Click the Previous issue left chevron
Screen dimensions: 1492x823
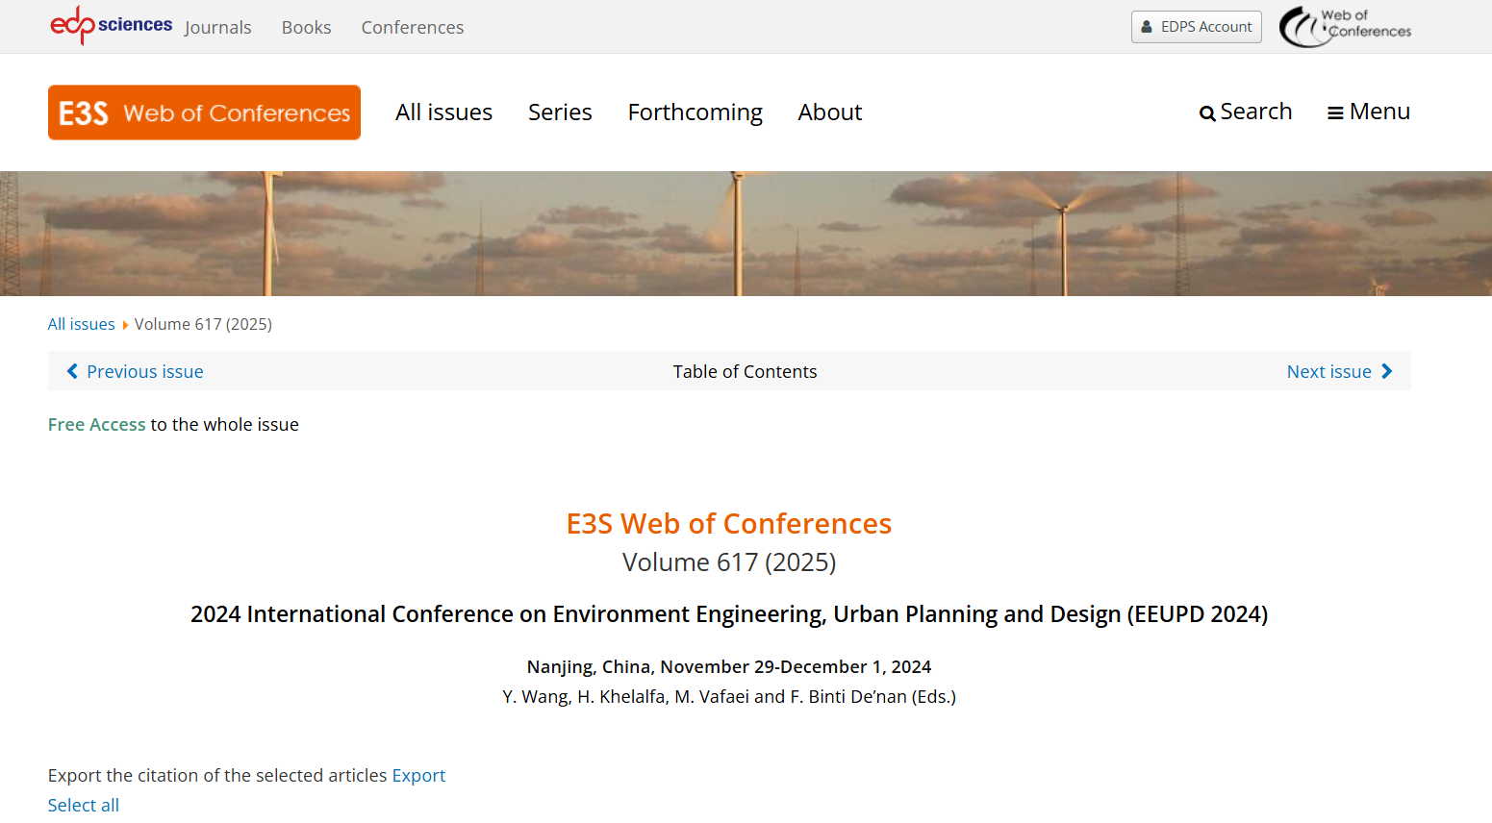(x=72, y=371)
